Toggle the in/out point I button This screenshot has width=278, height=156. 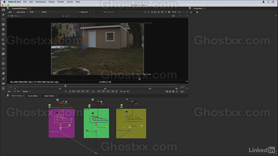70,91
